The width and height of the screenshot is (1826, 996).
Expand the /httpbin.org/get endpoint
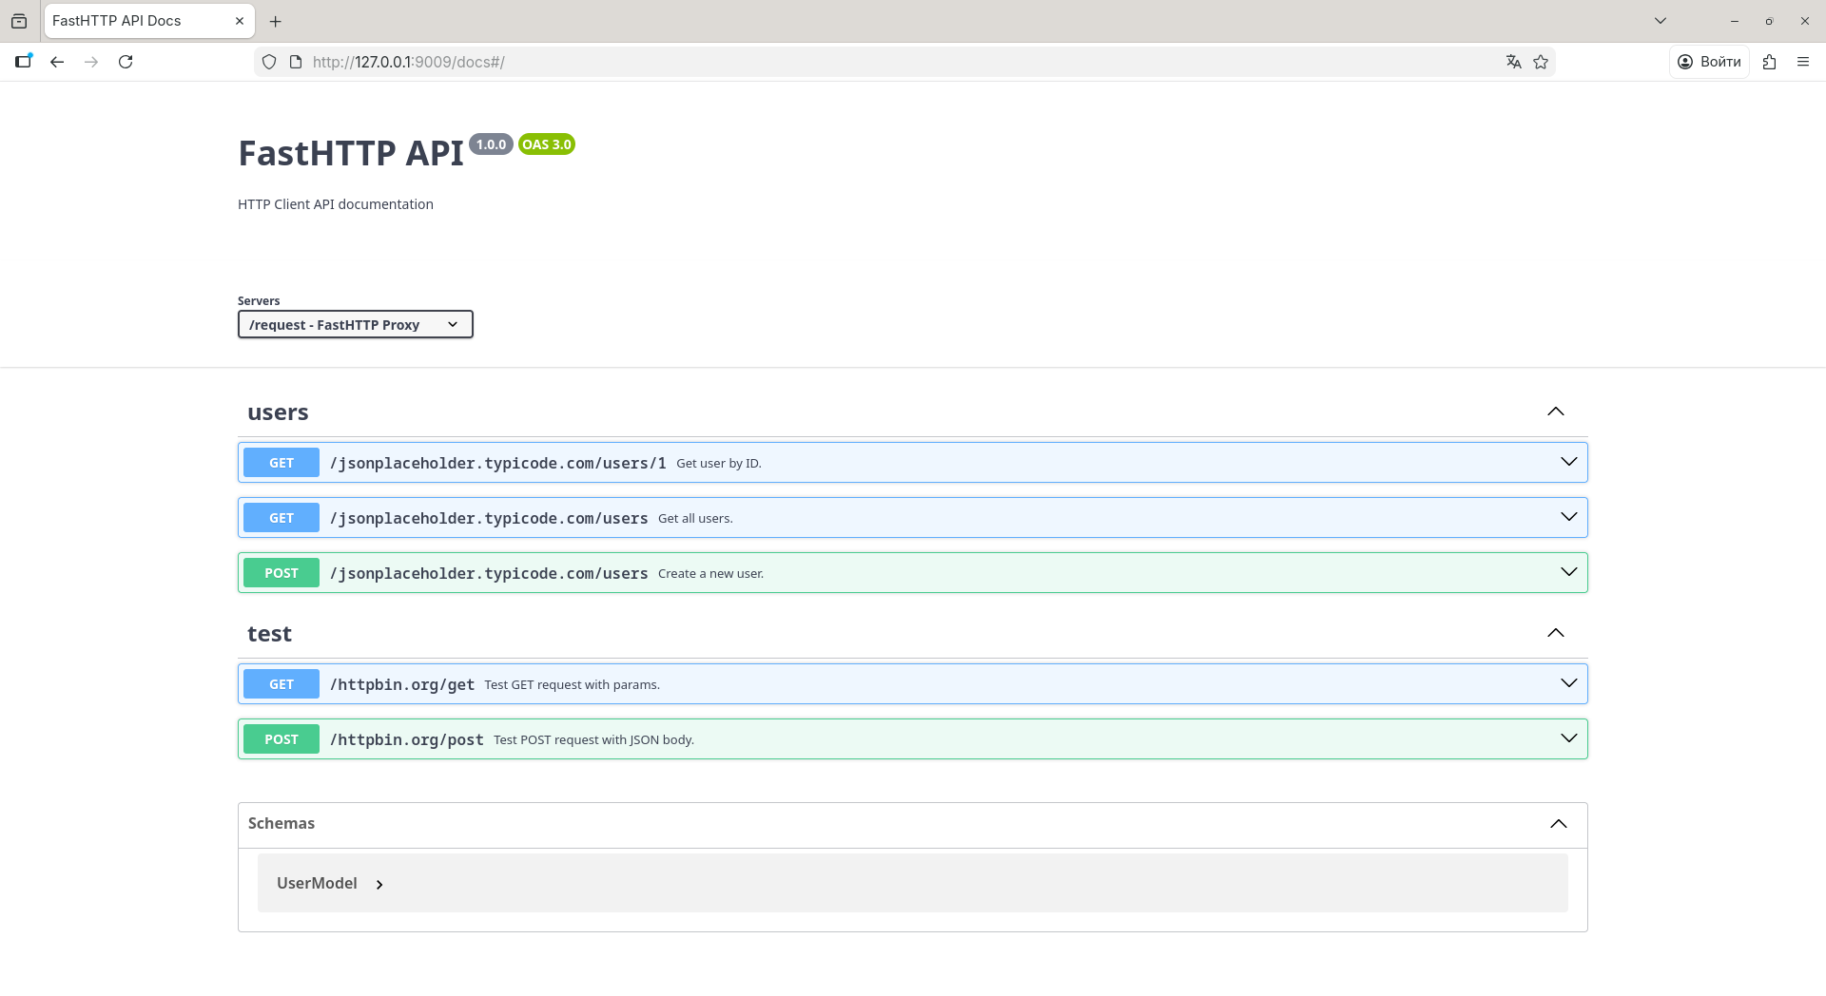pyautogui.click(x=913, y=684)
